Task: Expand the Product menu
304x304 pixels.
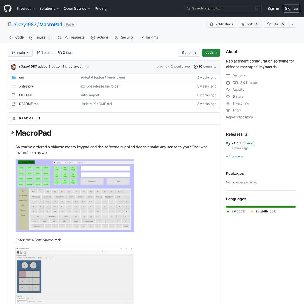Action: (x=26, y=9)
